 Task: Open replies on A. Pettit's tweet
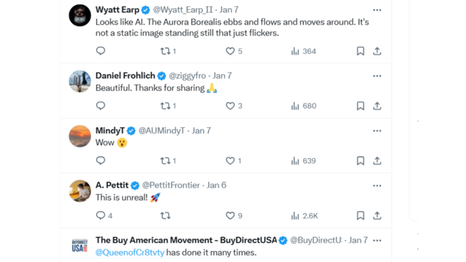[104, 215]
